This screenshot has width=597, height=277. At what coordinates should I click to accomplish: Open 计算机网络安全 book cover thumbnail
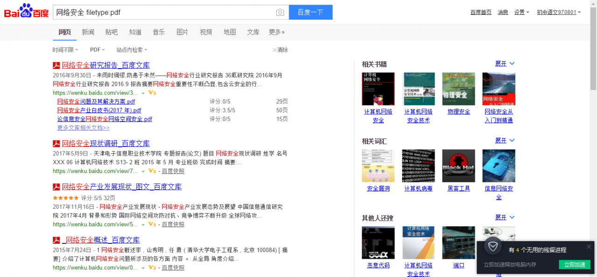[378, 89]
